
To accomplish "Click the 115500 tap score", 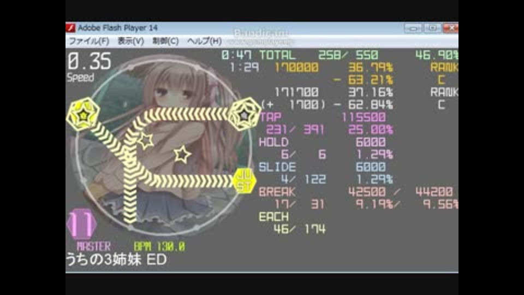I will click(364, 117).
